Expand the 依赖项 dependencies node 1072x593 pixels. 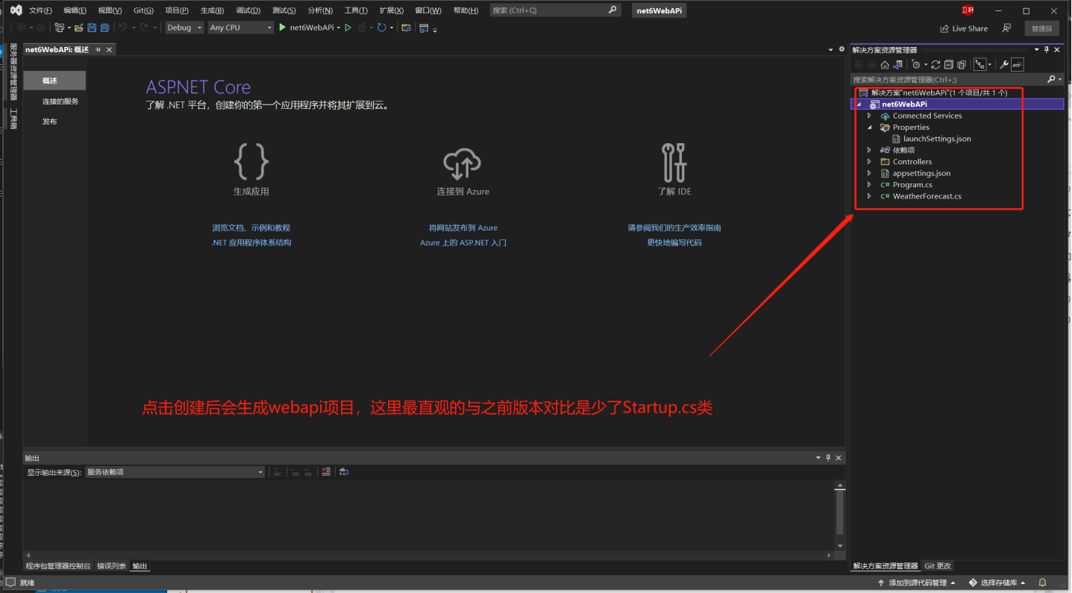[x=869, y=150]
